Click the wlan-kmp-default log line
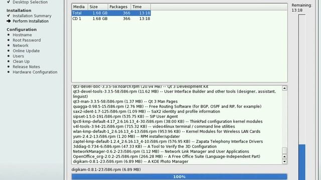Screen dimensions: 321x180 point(167,131)
